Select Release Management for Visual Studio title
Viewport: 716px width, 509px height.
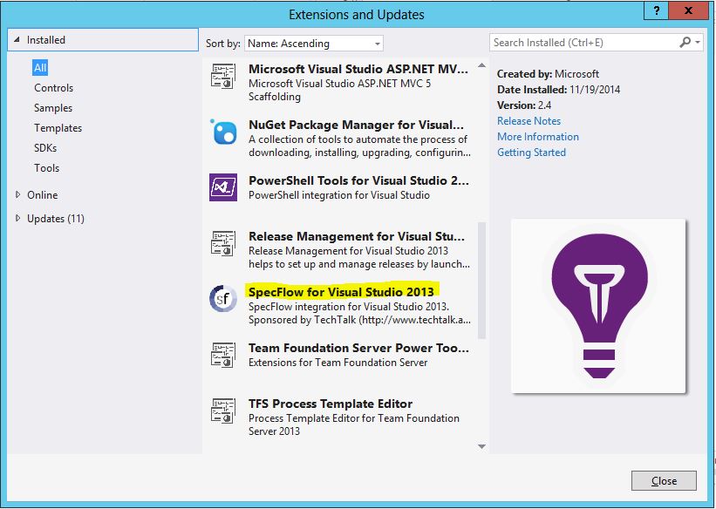pos(357,236)
